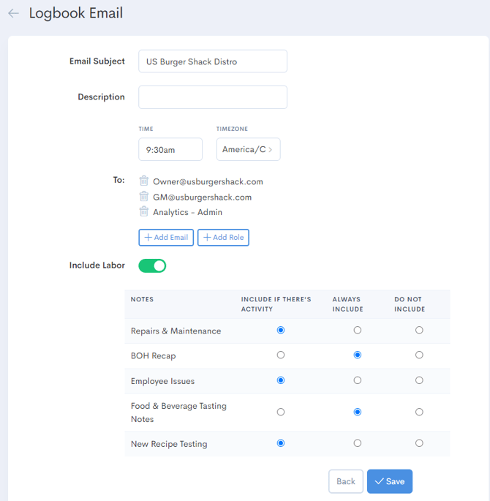Image resolution: width=490 pixels, height=501 pixels.
Task: Click the Add Role button
Action: [223, 237]
